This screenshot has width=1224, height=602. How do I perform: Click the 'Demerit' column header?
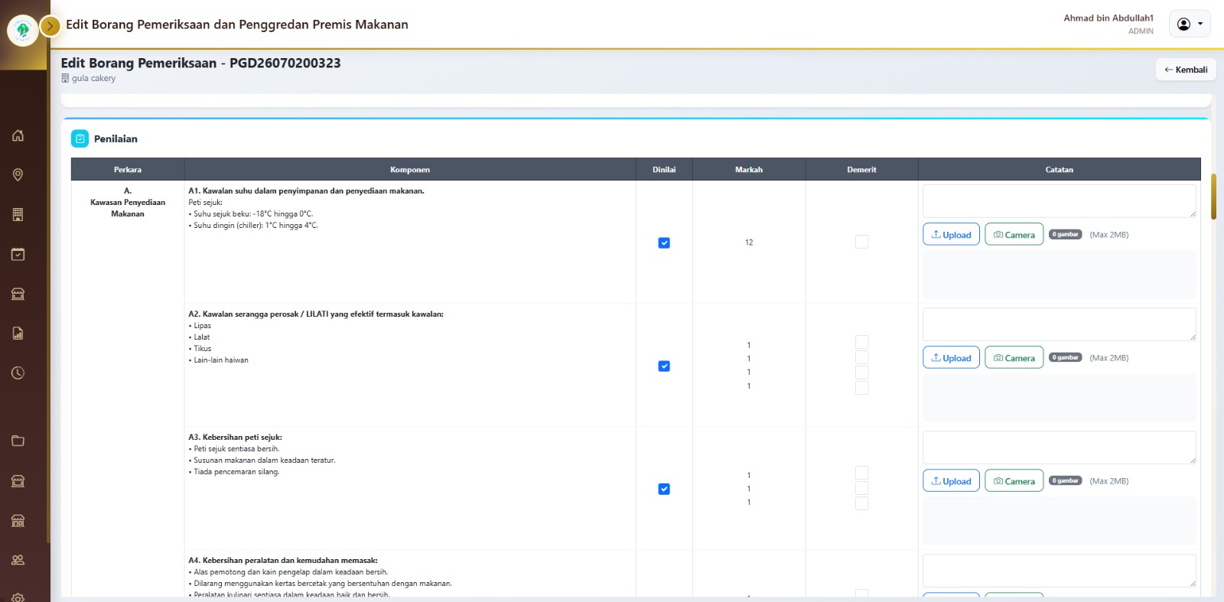(861, 170)
